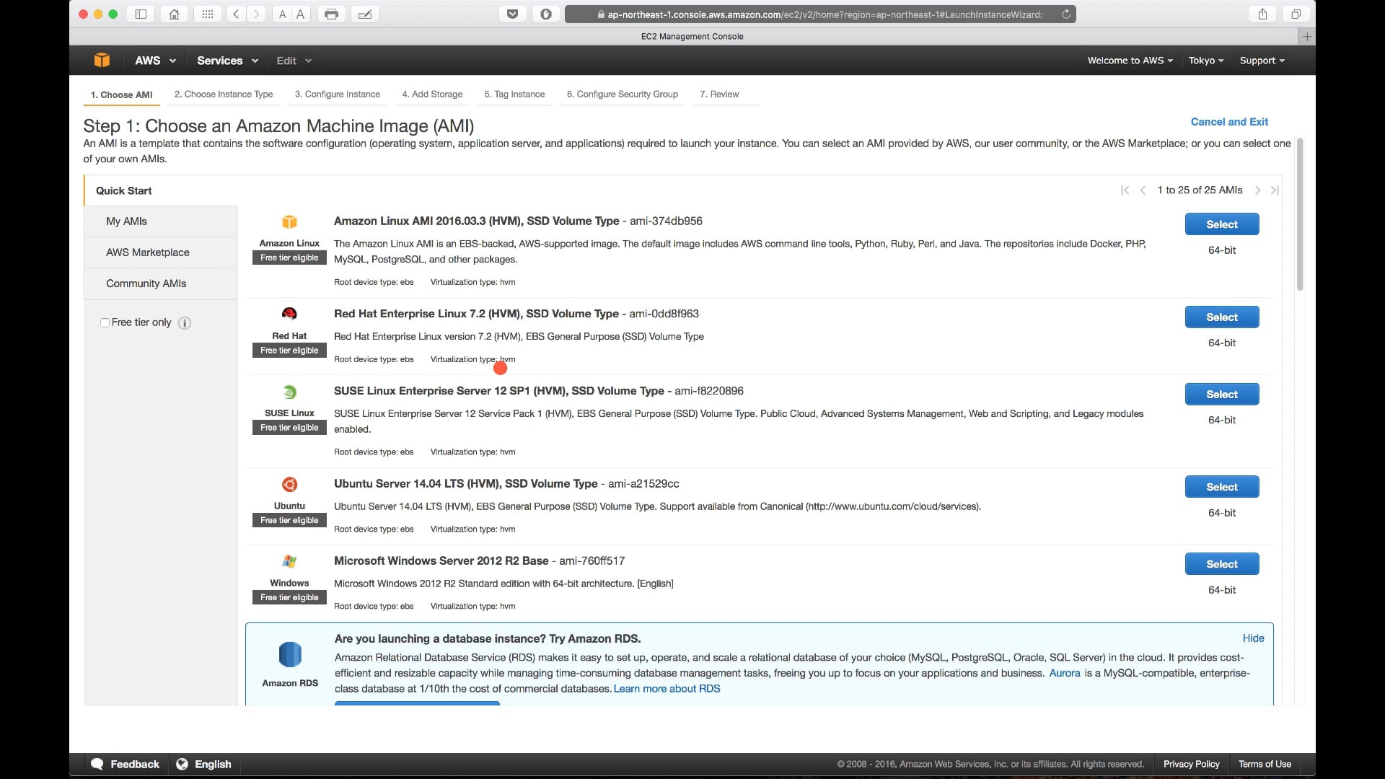Open the Community AMIs tab
1385x779 pixels.
pos(146,283)
